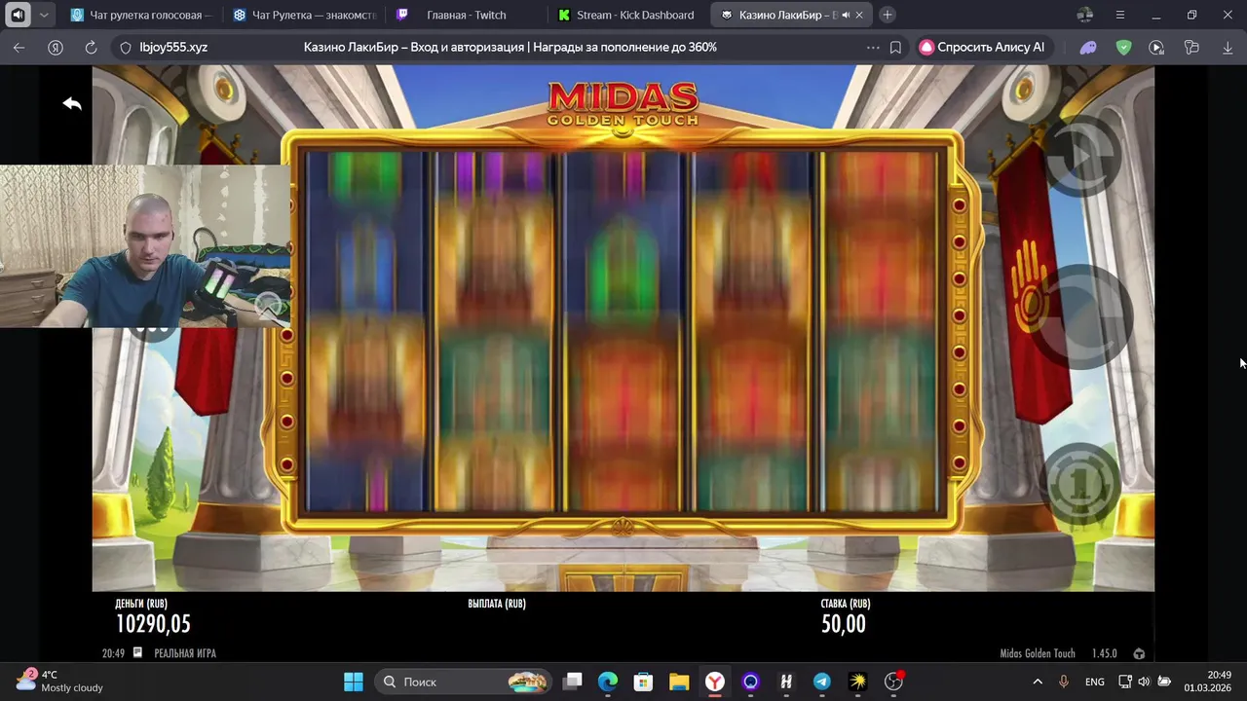Click the Midas Golden Touch footer text
The image size is (1247, 701).
(1038, 653)
